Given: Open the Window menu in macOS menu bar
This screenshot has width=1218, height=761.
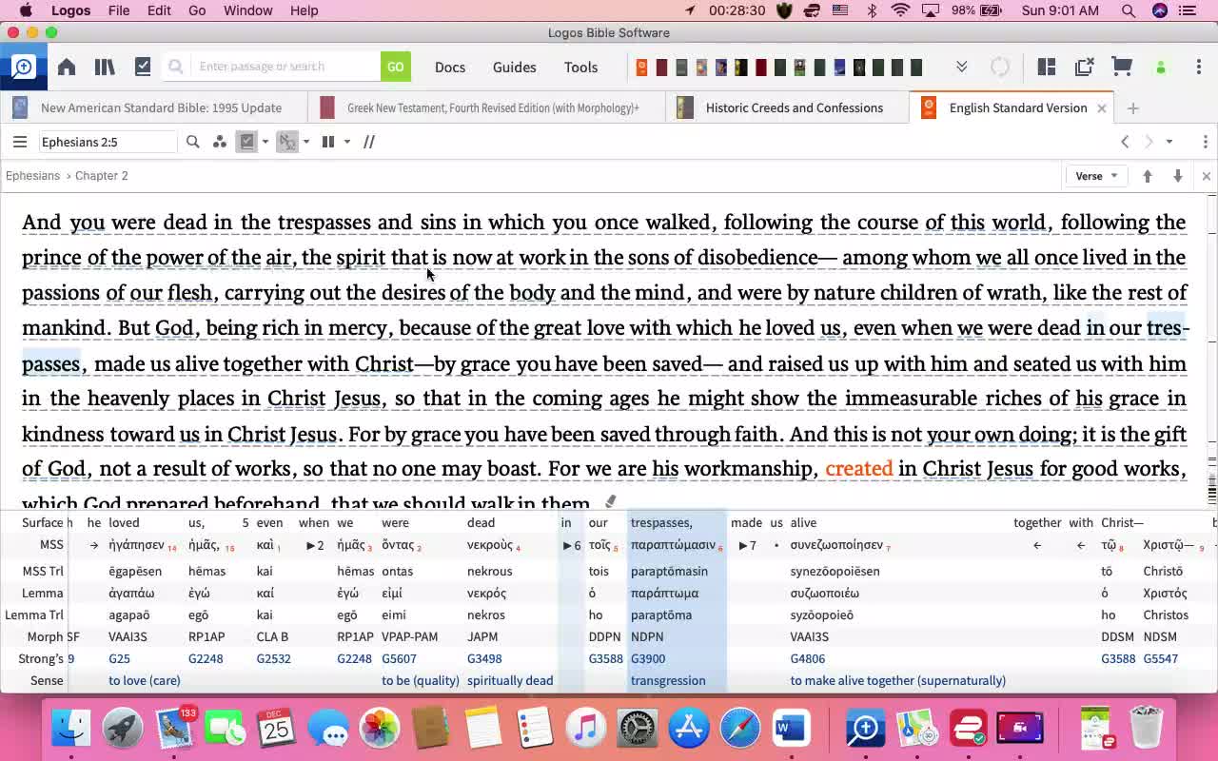Looking at the screenshot, I should (x=248, y=10).
